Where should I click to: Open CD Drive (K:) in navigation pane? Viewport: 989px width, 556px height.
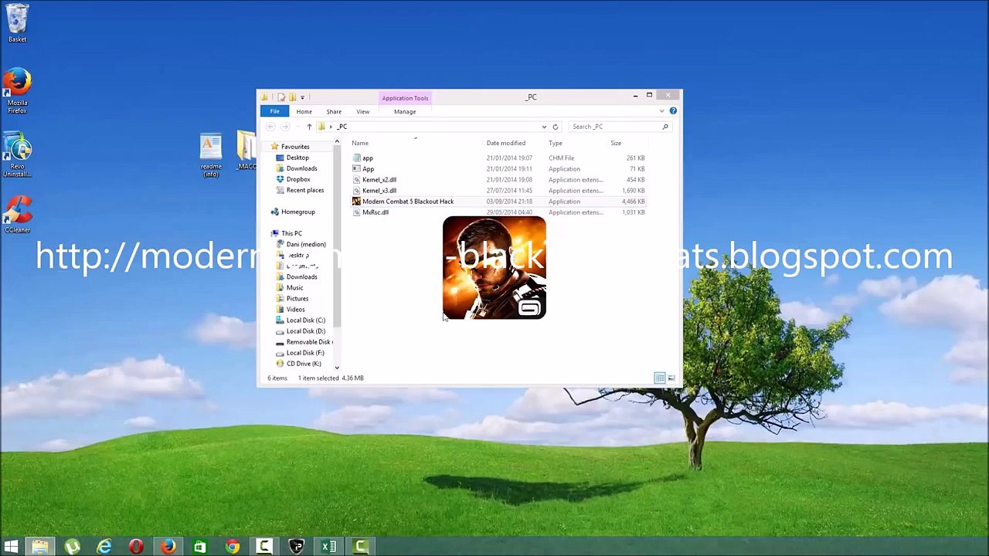304,364
